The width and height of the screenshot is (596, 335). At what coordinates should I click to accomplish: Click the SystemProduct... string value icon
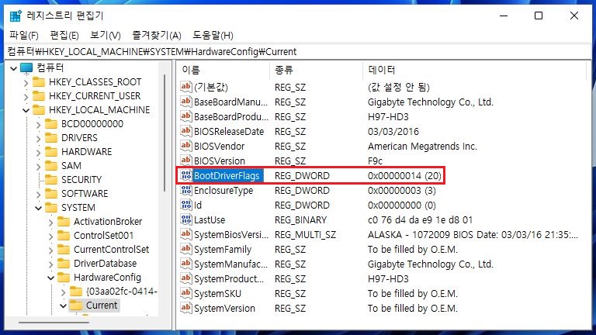coord(186,278)
